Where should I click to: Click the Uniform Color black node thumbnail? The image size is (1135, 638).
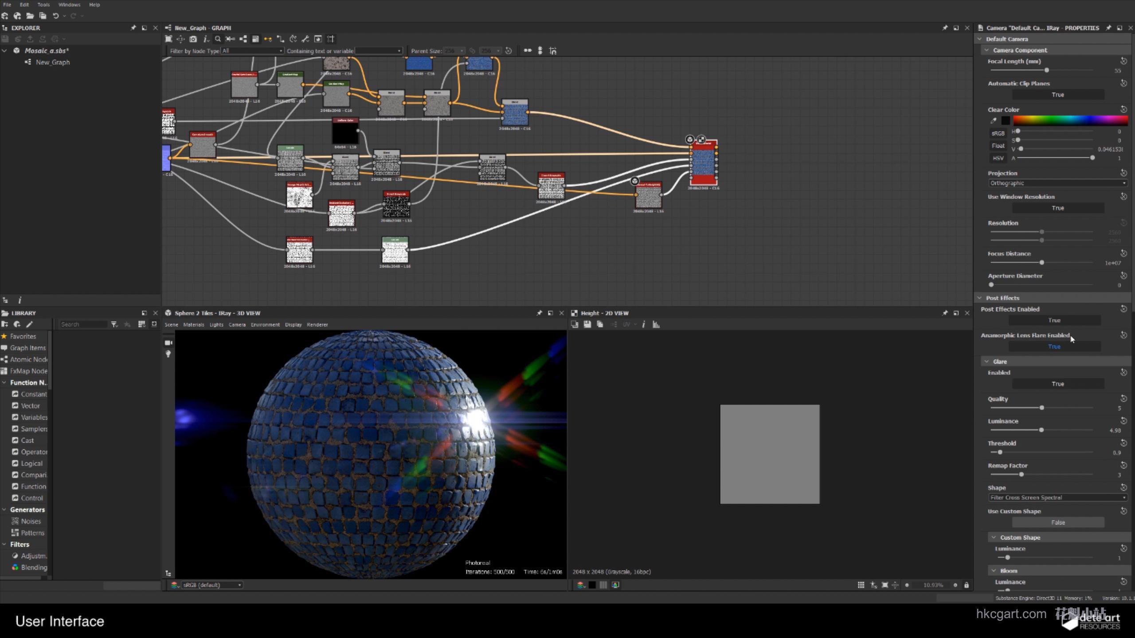[x=345, y=133]
